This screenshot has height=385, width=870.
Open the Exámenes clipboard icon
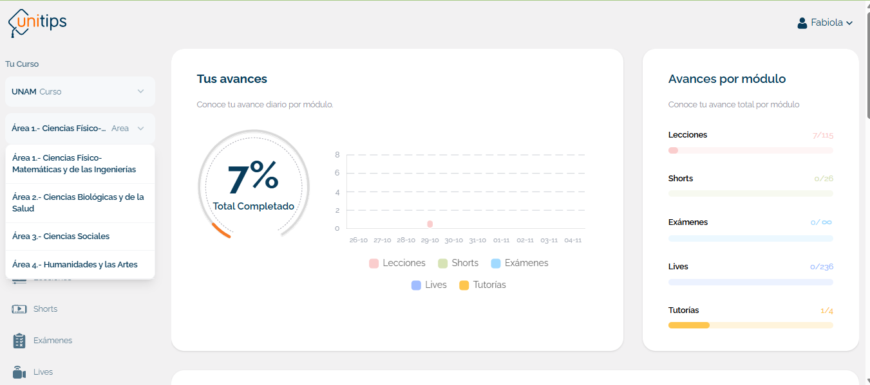[19, 341]
